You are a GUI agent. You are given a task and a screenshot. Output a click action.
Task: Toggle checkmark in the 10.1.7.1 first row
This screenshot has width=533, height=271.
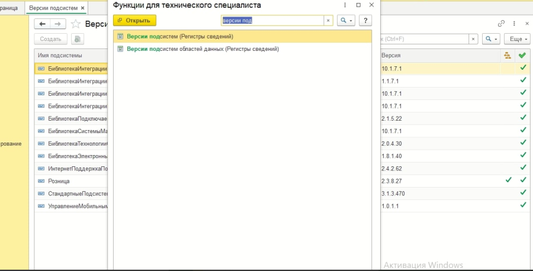(x=522, y=68)
